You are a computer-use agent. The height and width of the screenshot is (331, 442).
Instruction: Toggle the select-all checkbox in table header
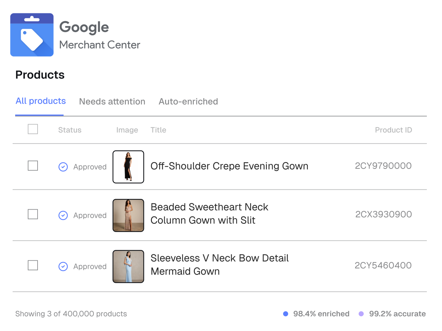(33, 129)
